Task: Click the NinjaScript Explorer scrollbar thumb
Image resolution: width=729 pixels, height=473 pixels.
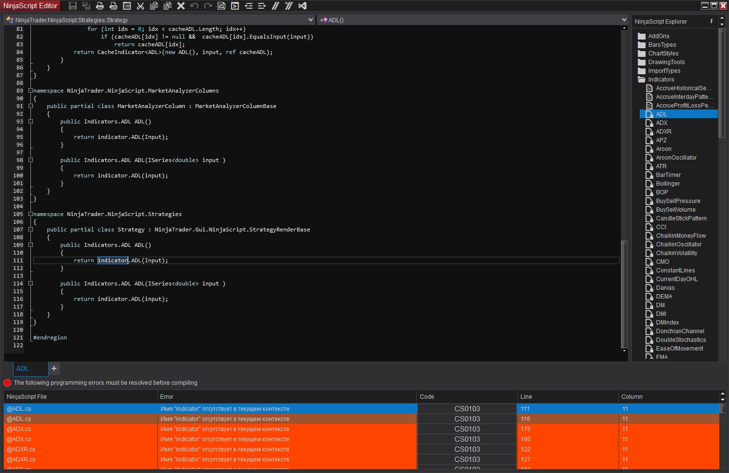Action: point(722,83)
